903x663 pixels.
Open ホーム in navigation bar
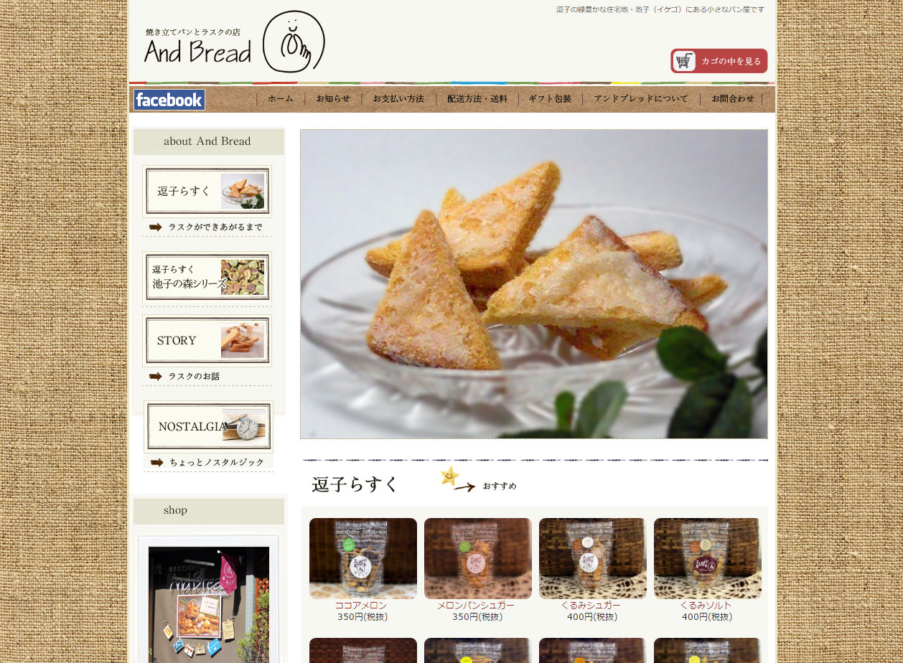point(281,99)
